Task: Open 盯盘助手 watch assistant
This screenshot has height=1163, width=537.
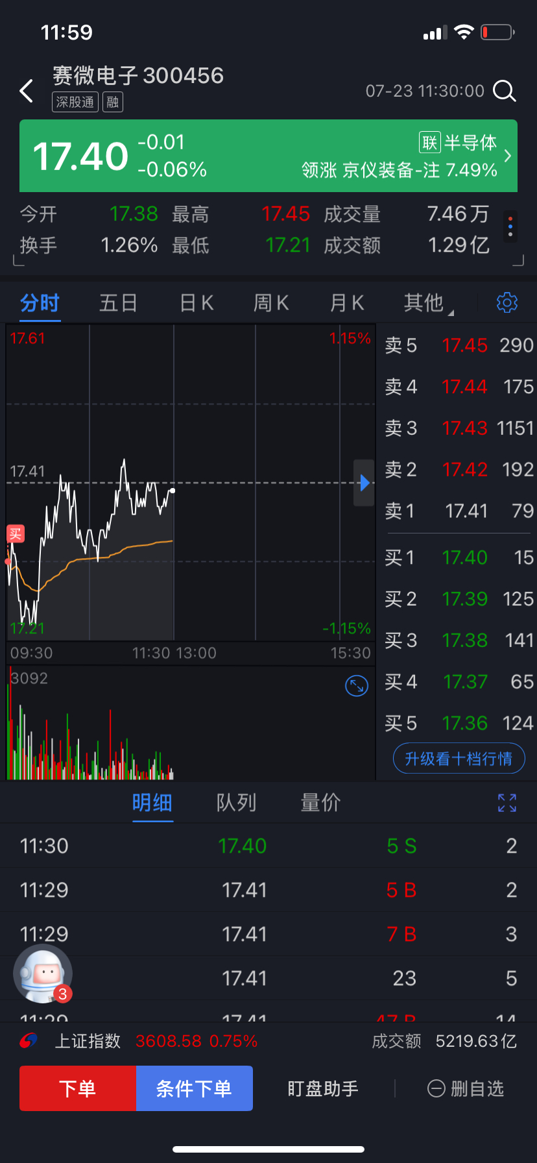Action: point(323,1088)
